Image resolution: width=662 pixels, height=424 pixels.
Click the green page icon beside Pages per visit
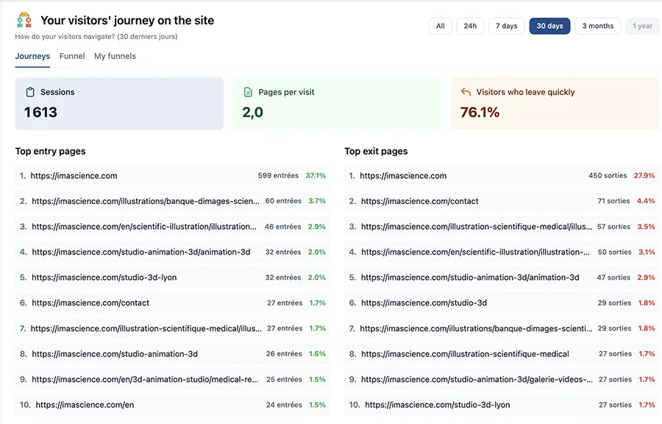tap(246, 92)
